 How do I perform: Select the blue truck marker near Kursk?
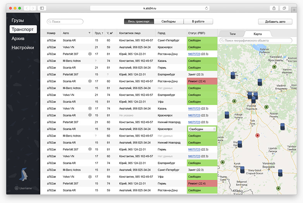pyautogui.click(x=242, y=170)
